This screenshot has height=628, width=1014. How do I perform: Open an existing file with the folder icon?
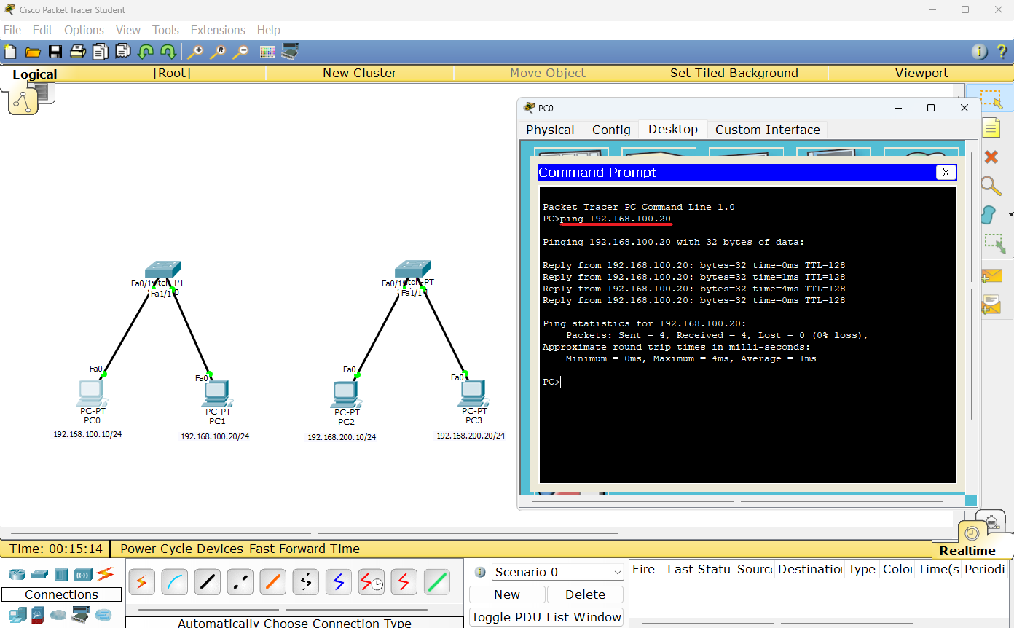33,52
